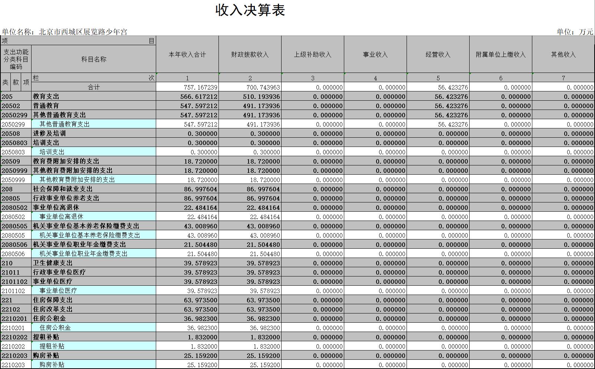Select 本年收入合计 value in the 221 row
The image size is (595, 369).
(x=187, y=300)
